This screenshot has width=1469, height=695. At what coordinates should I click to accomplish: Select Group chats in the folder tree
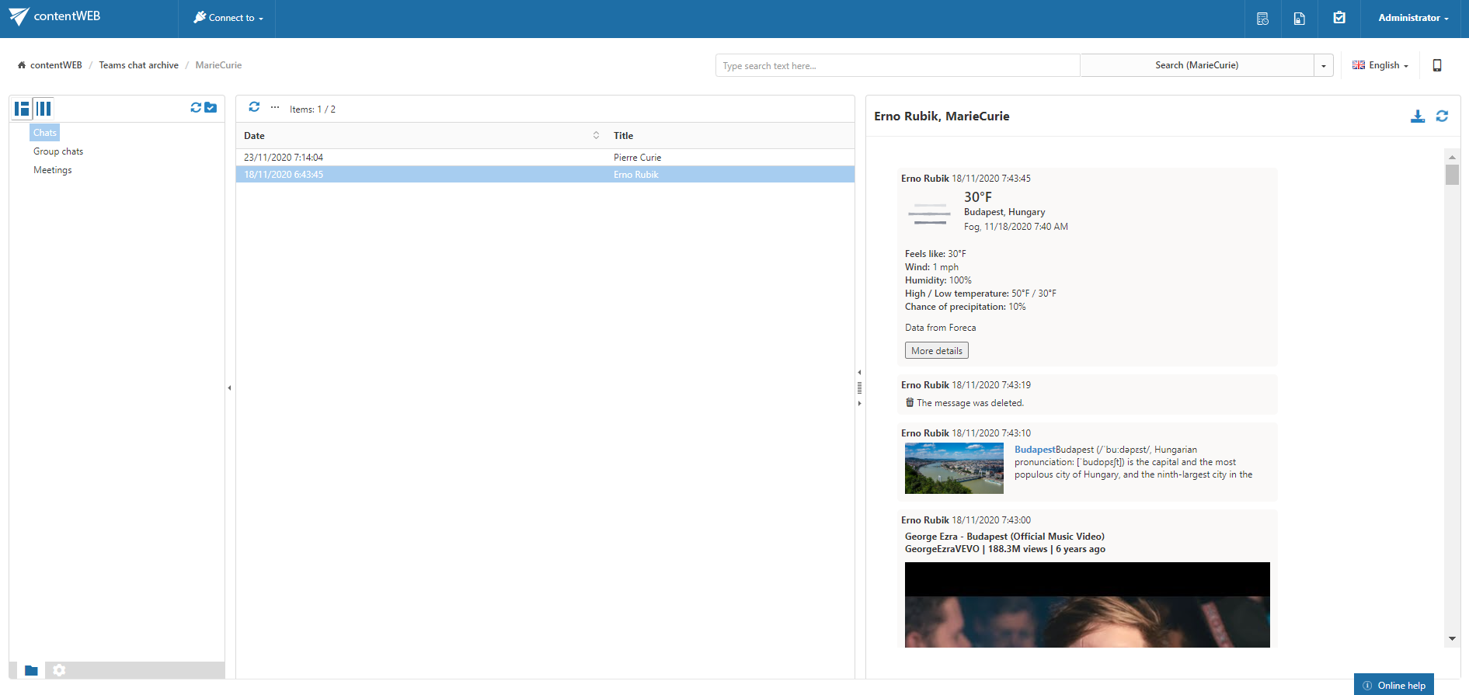coord(58,151)
